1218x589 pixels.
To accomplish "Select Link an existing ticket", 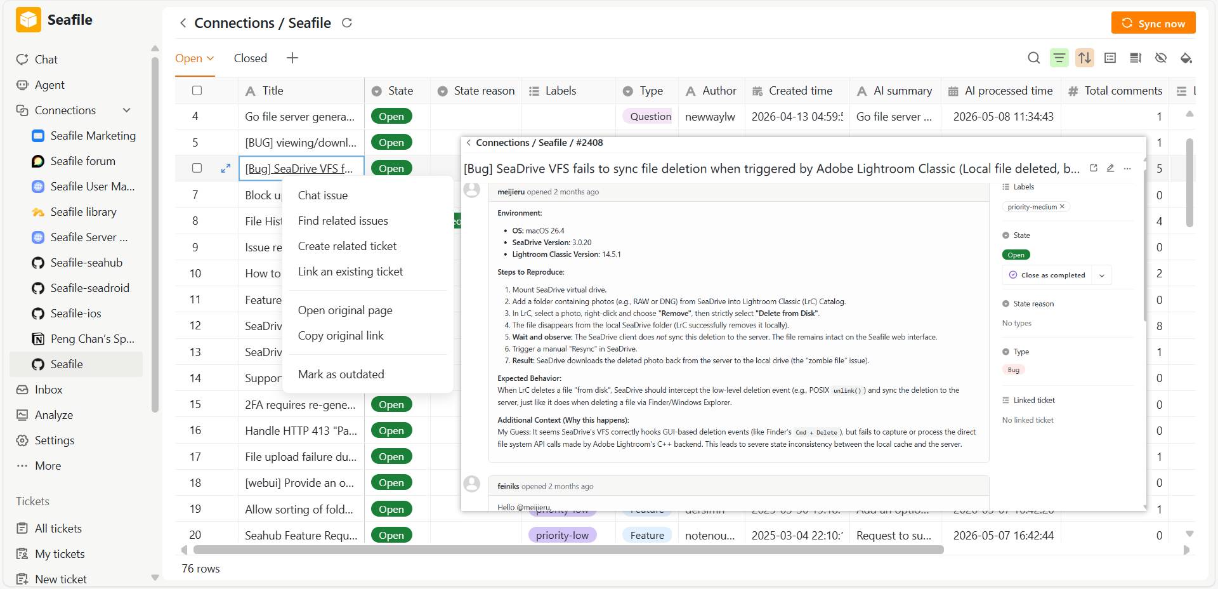I will pos(350,272).
